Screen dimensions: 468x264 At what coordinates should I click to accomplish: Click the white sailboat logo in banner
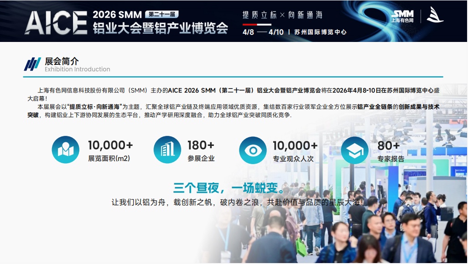[x=434, y=15]
